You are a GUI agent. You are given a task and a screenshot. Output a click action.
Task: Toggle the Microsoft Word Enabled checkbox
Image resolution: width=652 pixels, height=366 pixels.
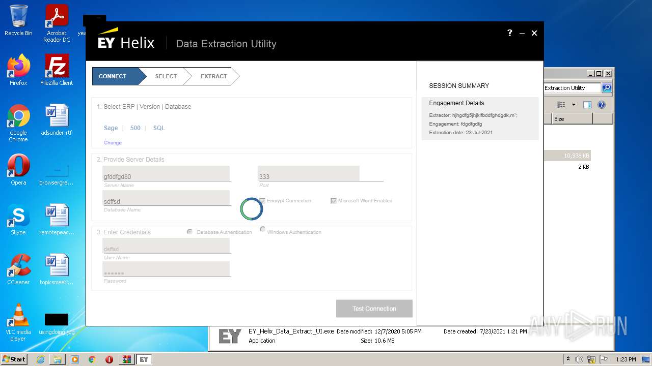(334, 201)
